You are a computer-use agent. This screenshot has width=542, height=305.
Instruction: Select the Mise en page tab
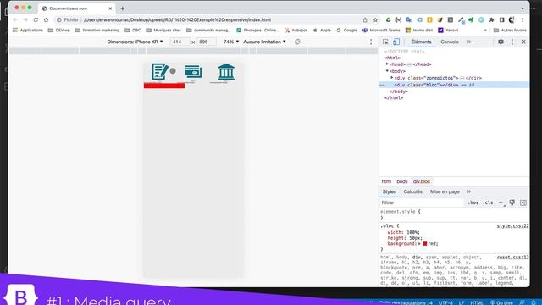445,191
